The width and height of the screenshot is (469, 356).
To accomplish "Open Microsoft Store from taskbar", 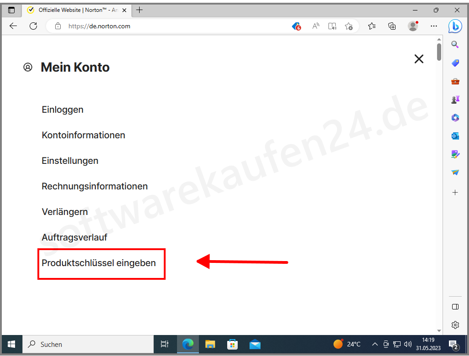I will coord(232,344).
